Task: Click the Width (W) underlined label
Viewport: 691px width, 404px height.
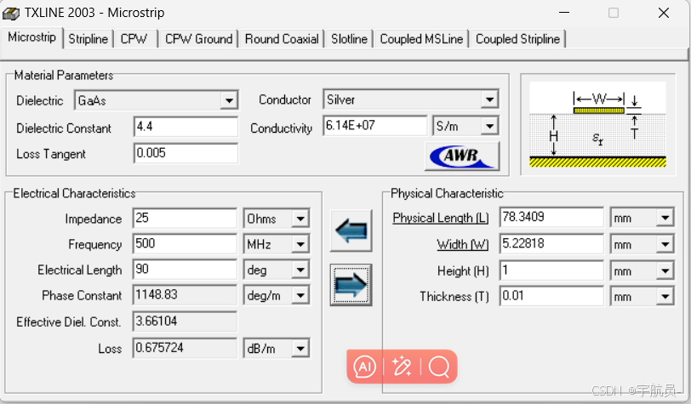Action: pyautogui.click(x=463, y=244)
